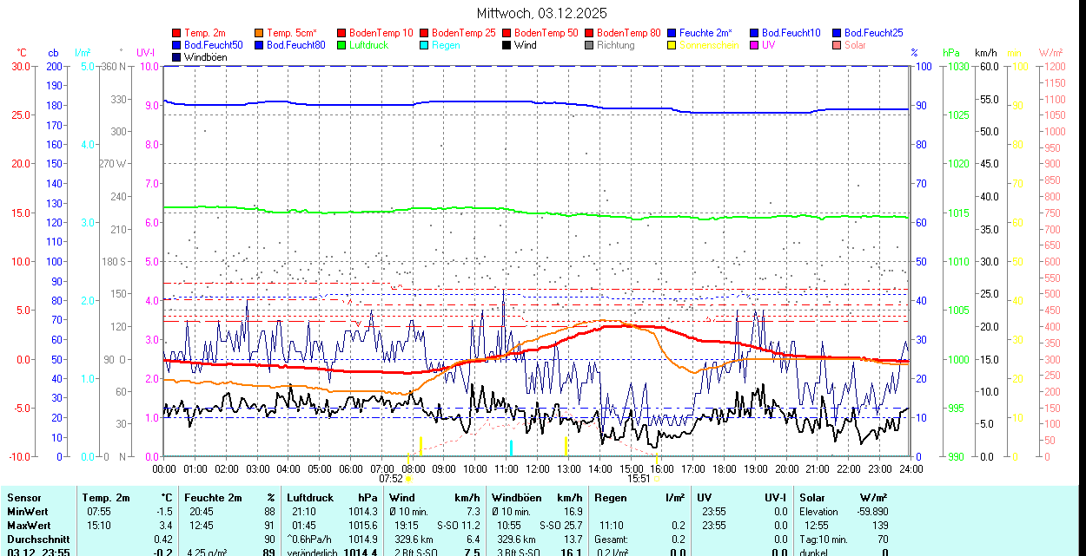Click the Luftdruck hPa table header

coord(332,498)
